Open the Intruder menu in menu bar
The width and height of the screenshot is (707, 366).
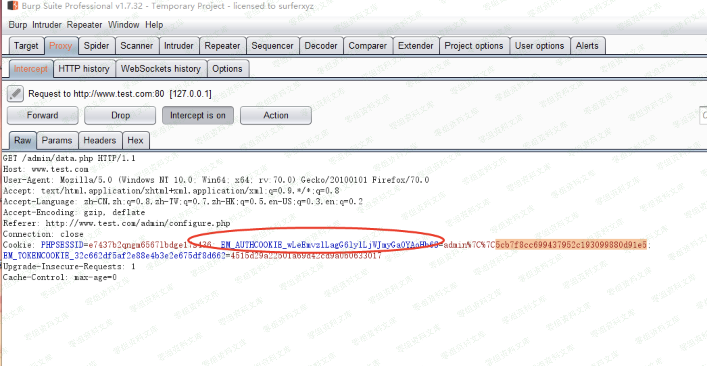pyautogui.click(x=47, y=25)
